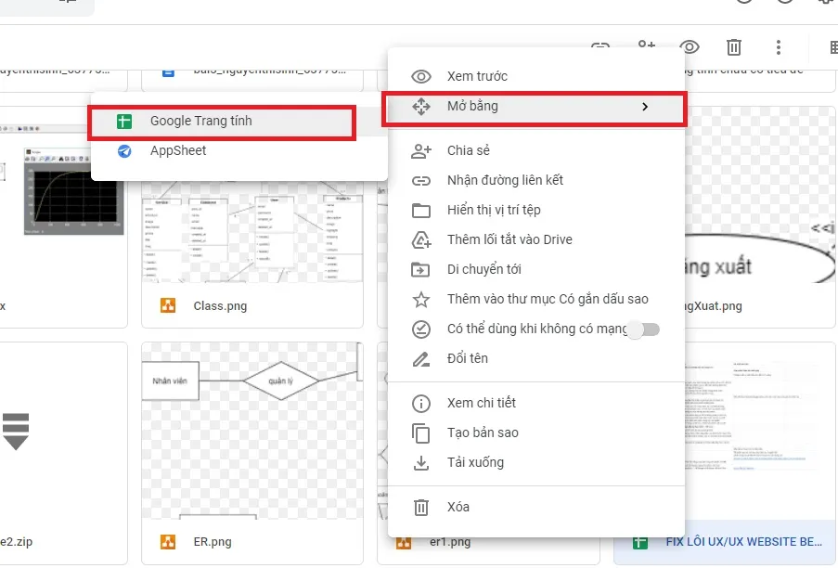Choose Google Trang tính from the submenu
The image size is (838, 568).
point(200,121)
